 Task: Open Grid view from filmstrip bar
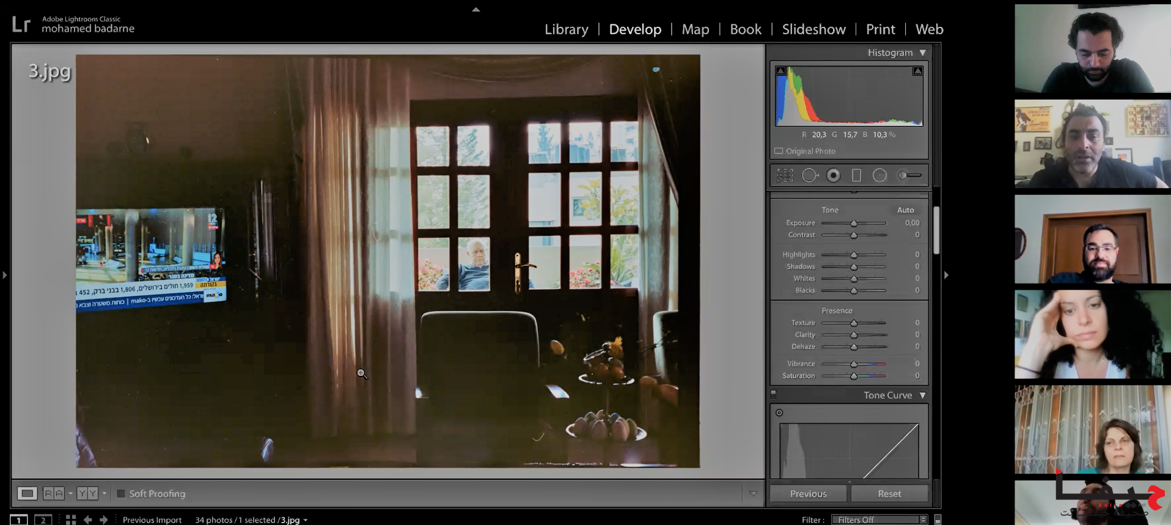[71, 519]
